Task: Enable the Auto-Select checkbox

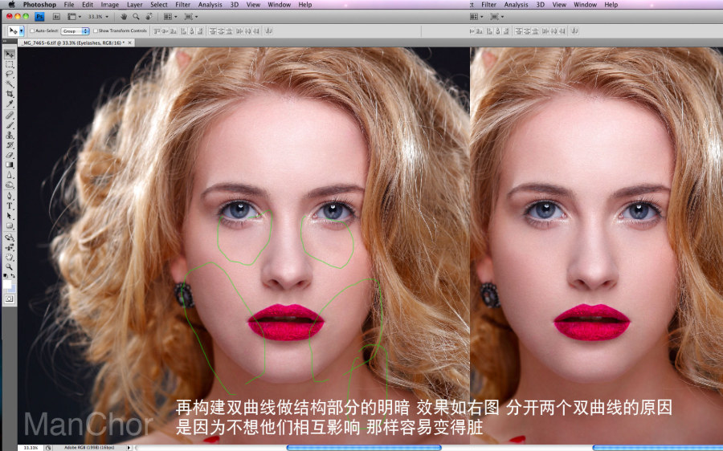Action: coord(32,30)
